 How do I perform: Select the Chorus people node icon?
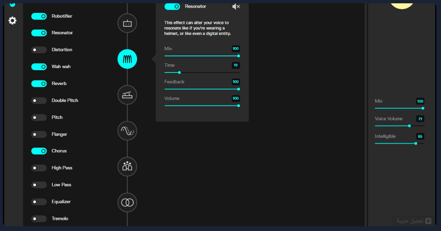(127, 166)
